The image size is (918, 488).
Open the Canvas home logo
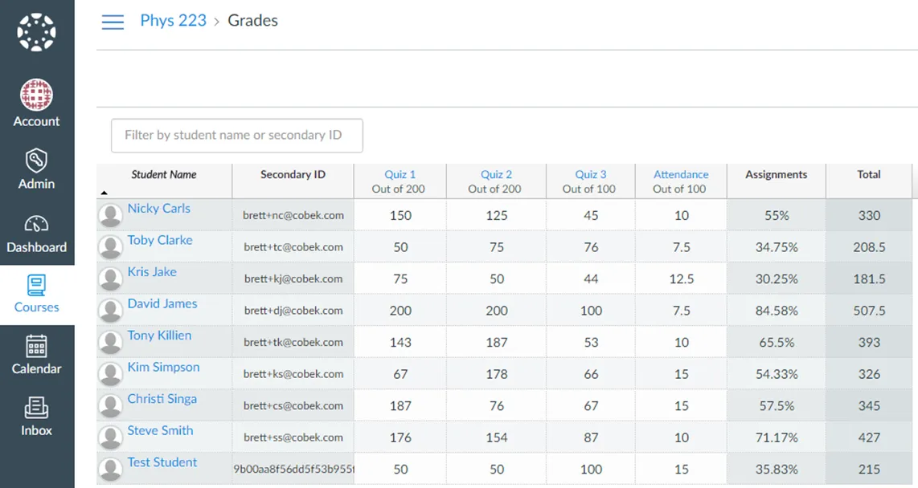(x=36, y=32)
